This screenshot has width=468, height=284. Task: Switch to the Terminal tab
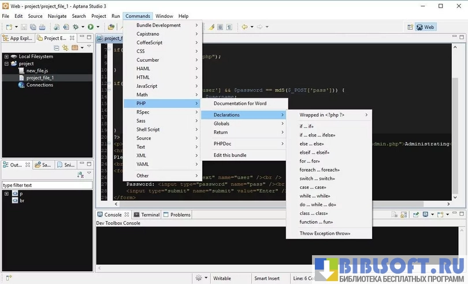[x=150, y=215]
